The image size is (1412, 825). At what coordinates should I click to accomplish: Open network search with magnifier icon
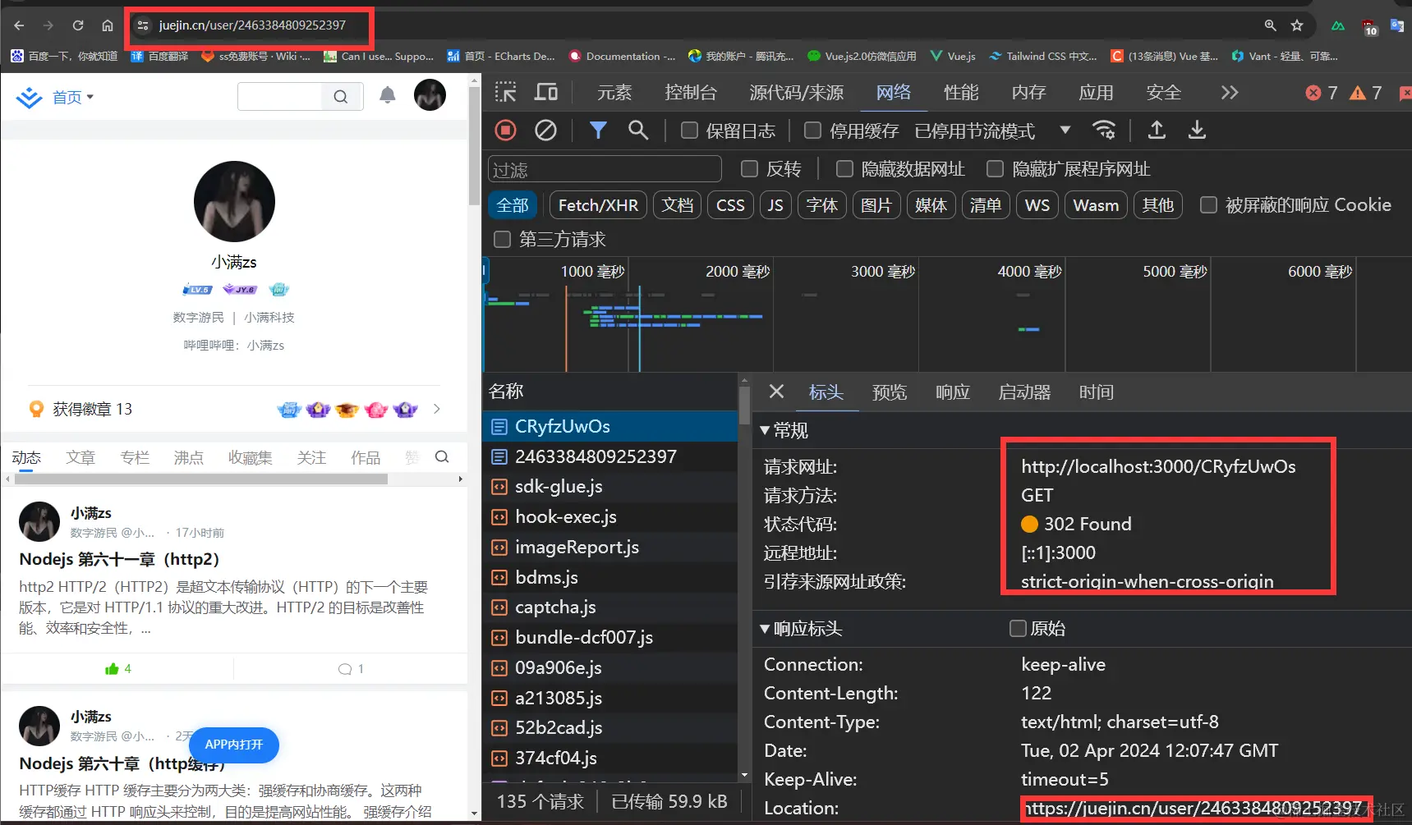click(x=638, y=130)
